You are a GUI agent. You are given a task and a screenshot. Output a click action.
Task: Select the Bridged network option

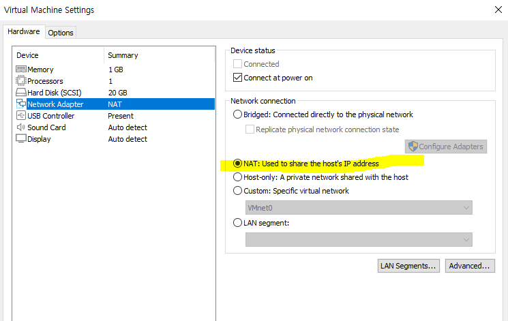(x=237, y=114)
